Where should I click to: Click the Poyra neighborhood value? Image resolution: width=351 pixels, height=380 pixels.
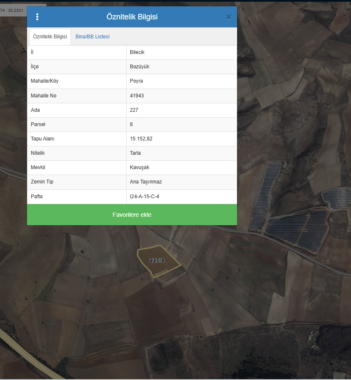coord(136,81)
